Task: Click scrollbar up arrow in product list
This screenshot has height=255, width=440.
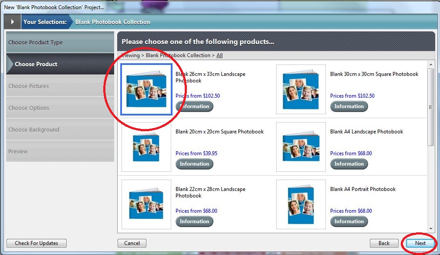Action: 431,65
